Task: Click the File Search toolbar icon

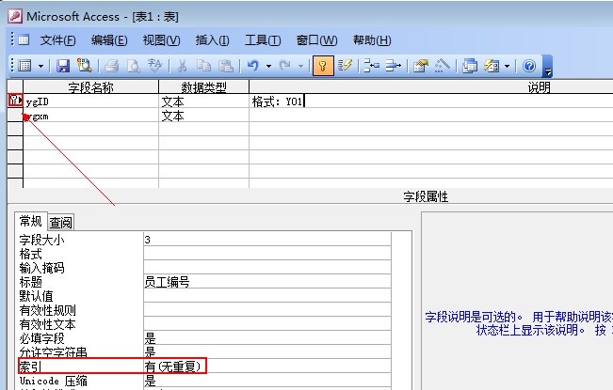Action: pyautogui.click(x=84, y=66)
